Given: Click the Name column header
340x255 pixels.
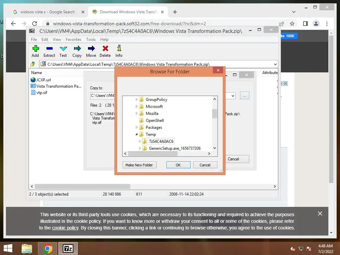Looking at the screenshot, I should click(37, 73).
